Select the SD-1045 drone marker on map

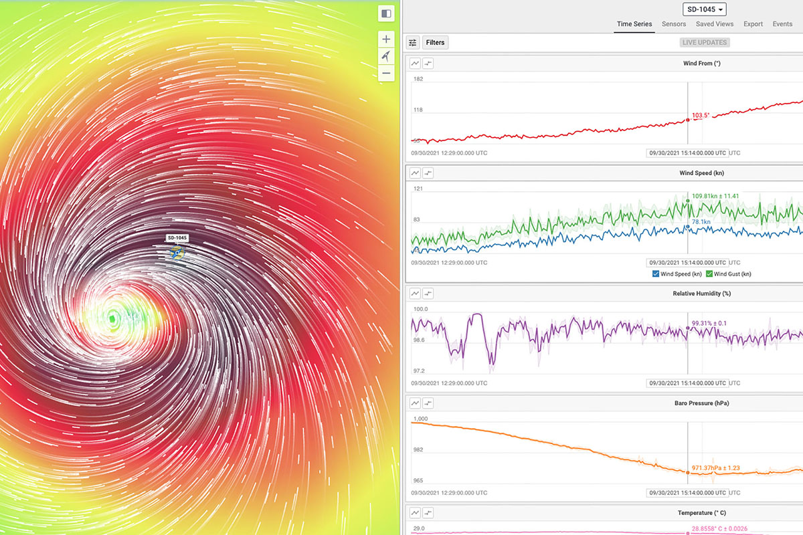(177, 252)
